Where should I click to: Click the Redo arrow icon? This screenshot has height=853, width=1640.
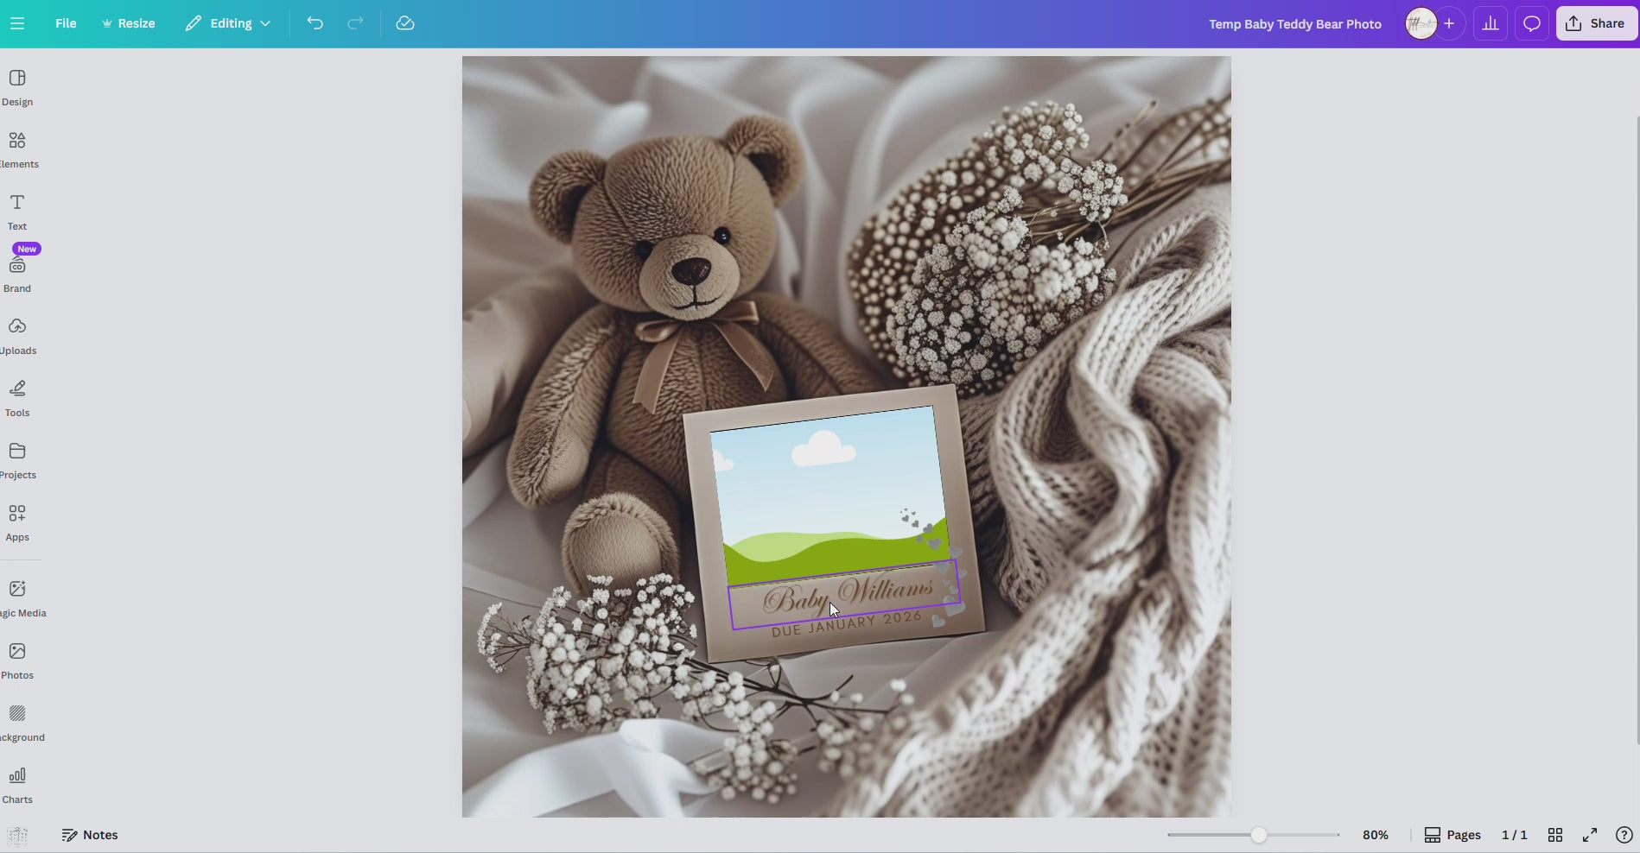pyautogui.click(x=355, y=23)
